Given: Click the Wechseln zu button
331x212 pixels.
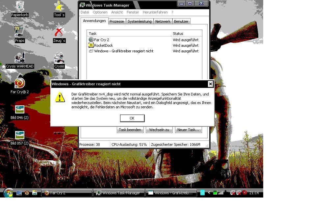Looking at the screenshot, I should 159,130.
